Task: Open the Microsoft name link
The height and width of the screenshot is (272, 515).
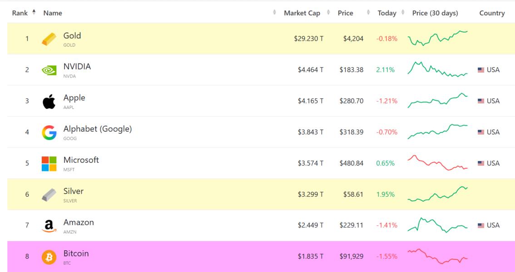Action: tap(81, 160)
